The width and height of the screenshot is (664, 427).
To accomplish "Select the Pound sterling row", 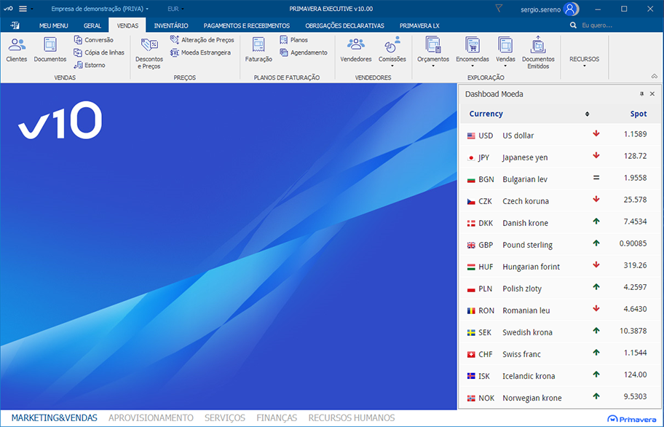I will (x=560, y=245).
